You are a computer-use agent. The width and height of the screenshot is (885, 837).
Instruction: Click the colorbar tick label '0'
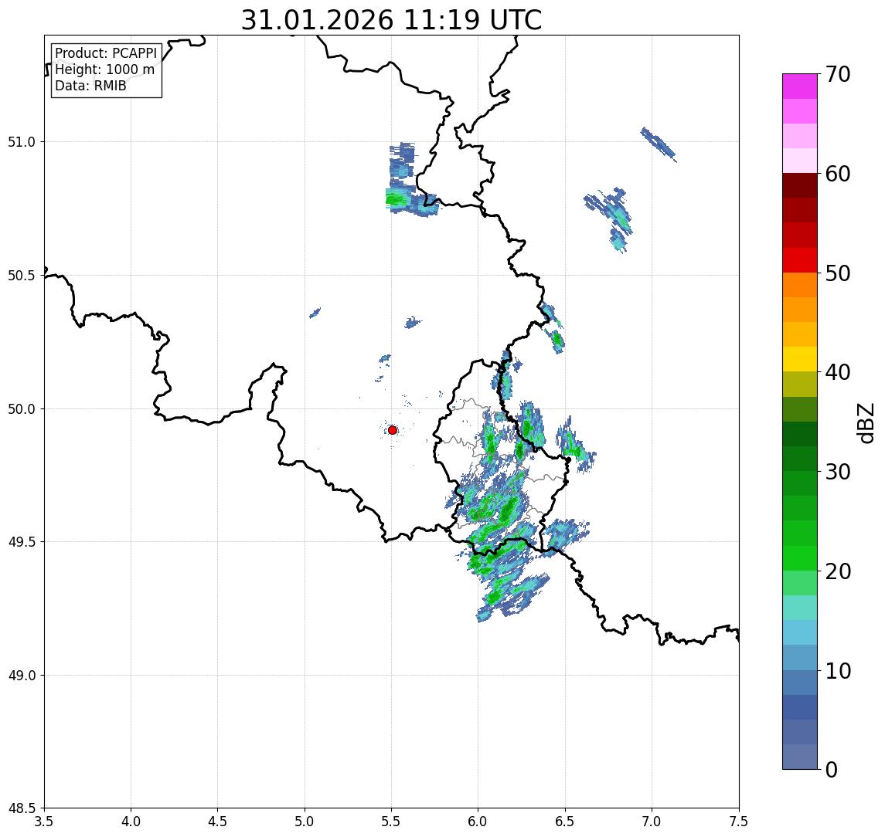point(832,769)
